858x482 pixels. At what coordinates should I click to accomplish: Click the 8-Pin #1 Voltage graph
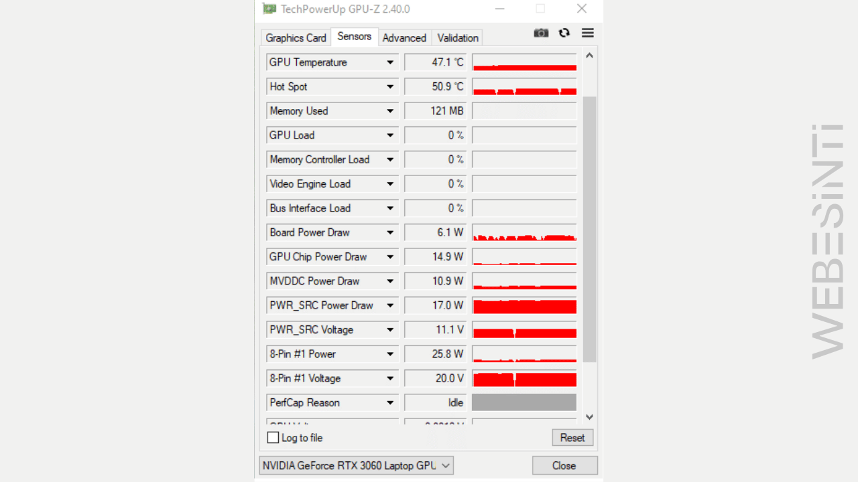click(x=524, y=378)
